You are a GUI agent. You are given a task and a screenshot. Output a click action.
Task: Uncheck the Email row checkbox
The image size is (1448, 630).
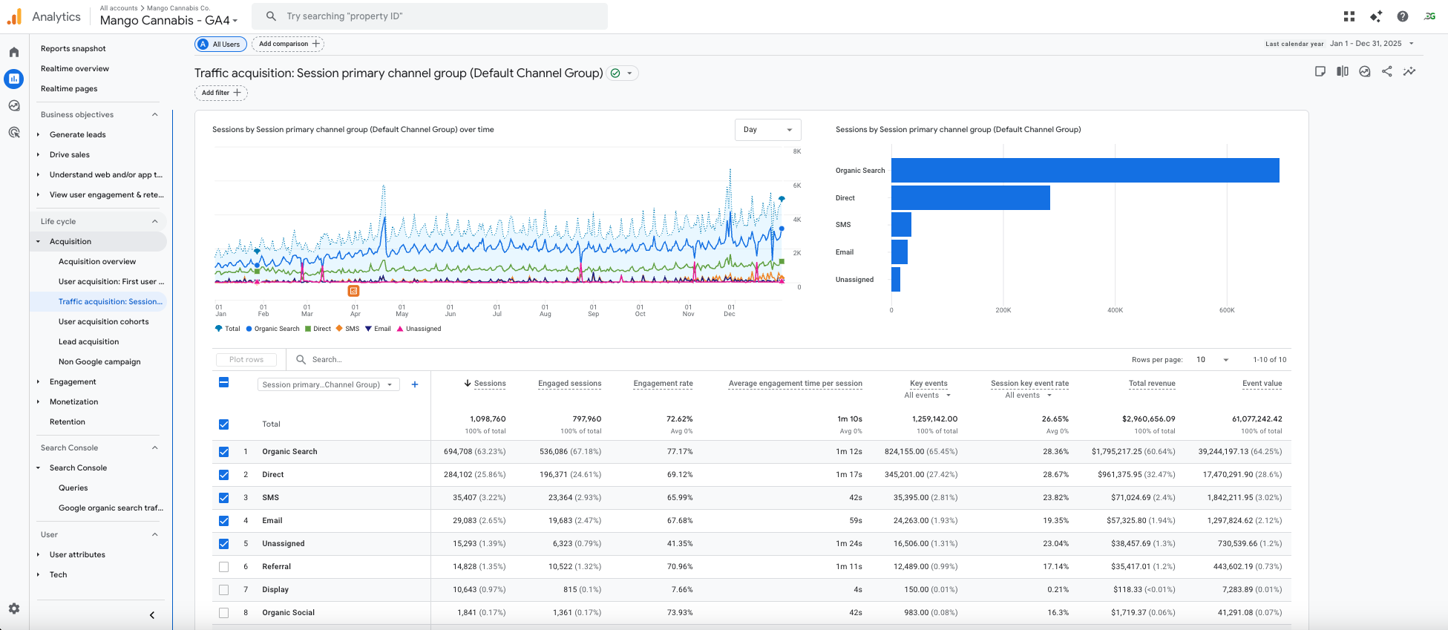pyautogui.click(x=224, y=520)
